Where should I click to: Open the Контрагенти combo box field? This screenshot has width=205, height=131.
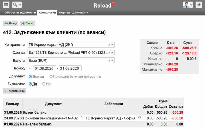click(71, 45)
